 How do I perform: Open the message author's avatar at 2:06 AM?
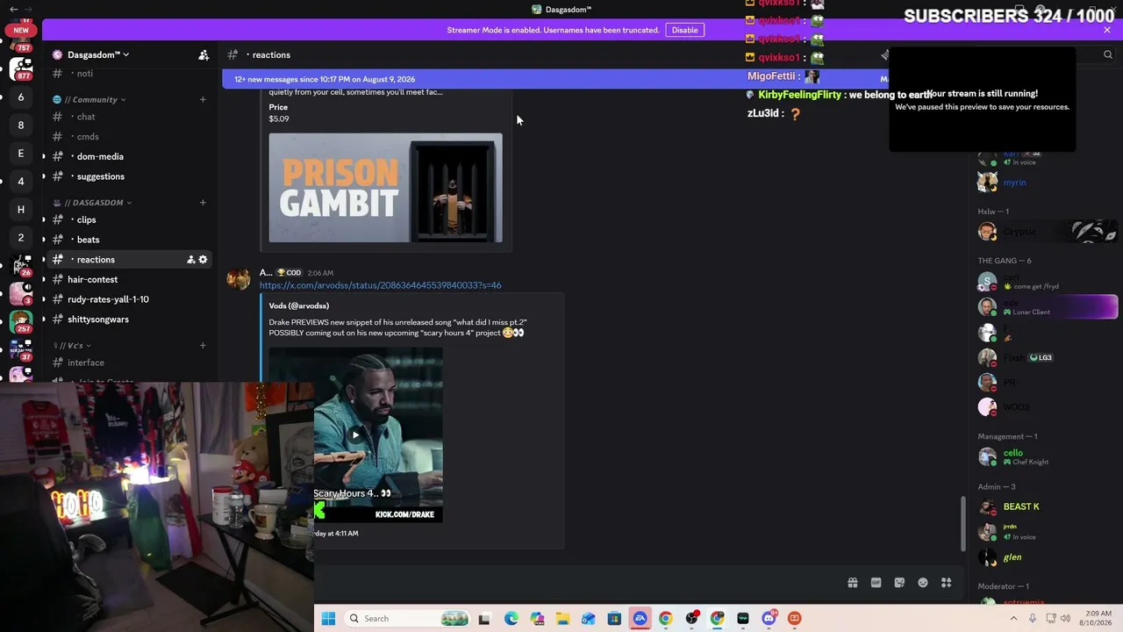(238, 278)
